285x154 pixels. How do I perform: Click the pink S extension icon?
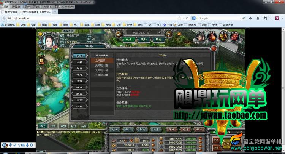click(277, 18)
